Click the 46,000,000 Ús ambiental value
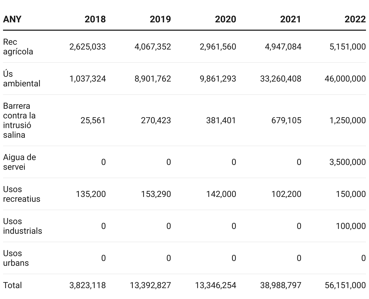The height and width of the screenshot is (299, 369). (345, 79)
